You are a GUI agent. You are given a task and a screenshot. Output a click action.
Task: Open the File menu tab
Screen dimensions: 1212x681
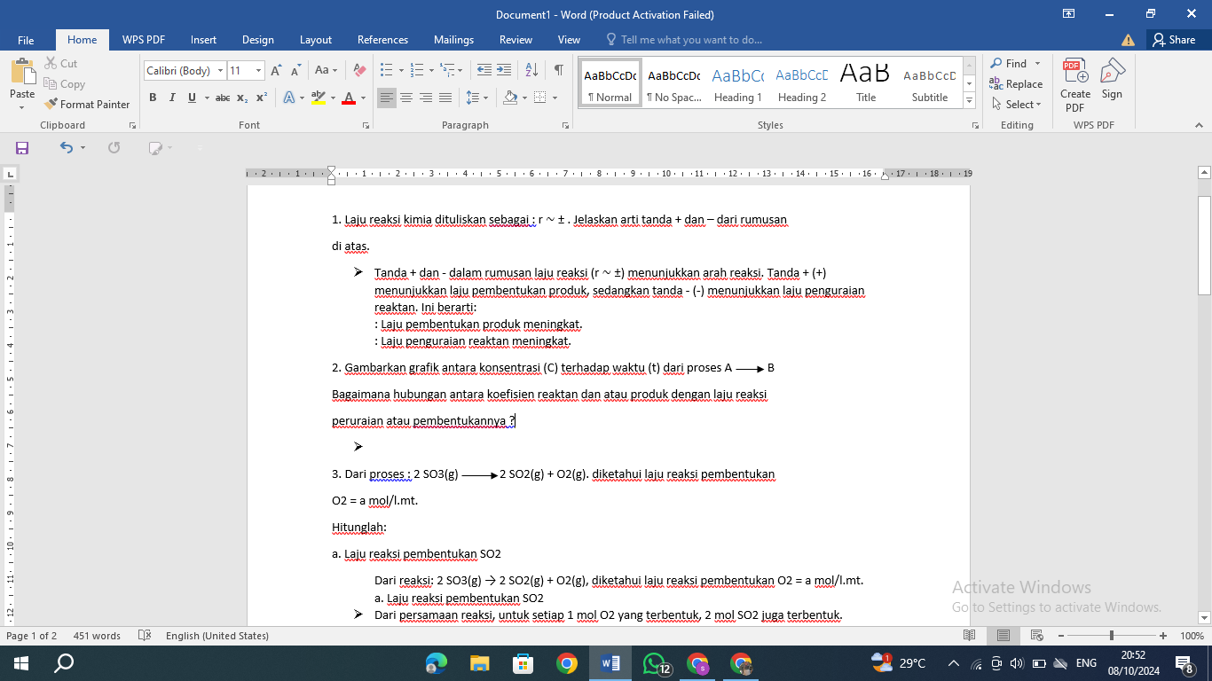[26, 40]
